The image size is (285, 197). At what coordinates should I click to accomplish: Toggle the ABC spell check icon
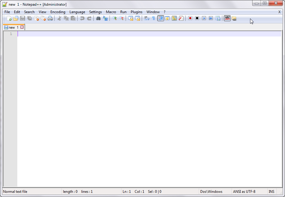pos(227,18)
